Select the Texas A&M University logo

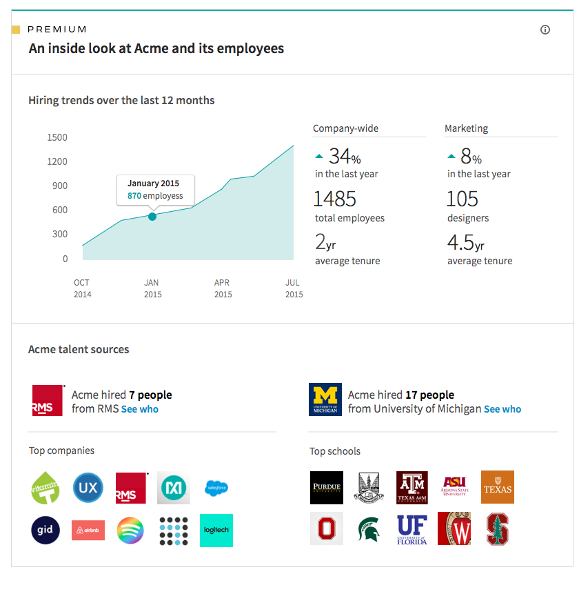point(412,488)
